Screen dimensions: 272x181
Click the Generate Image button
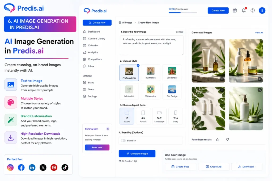click(137, 154)
